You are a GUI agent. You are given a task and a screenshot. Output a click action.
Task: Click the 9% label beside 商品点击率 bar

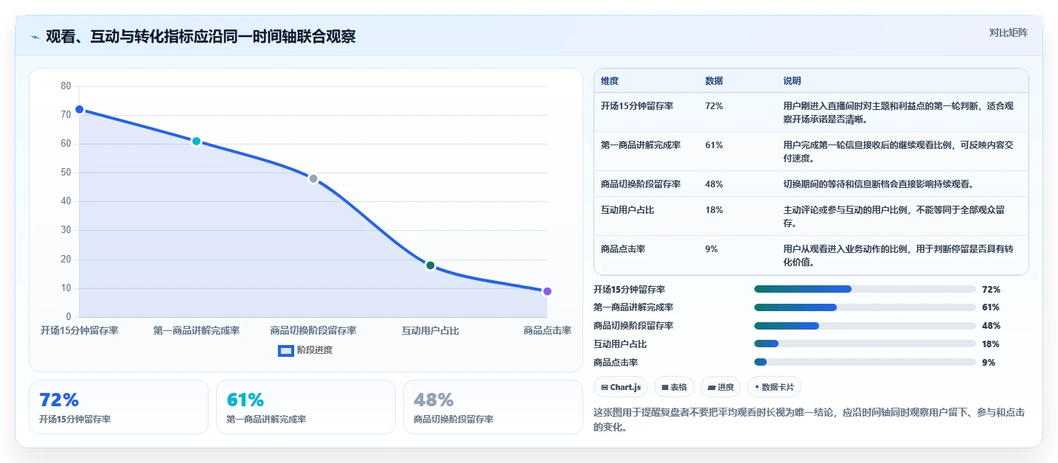click(989, 363)
